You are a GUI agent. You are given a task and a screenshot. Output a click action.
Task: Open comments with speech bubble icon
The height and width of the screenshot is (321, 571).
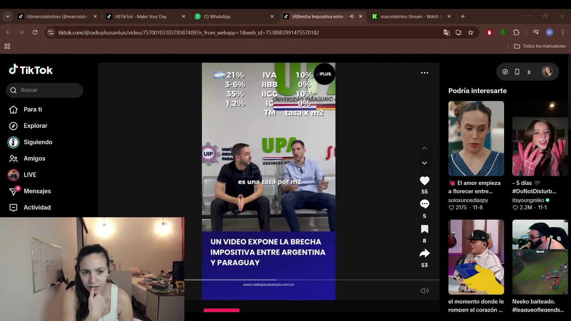click(424, 204)
